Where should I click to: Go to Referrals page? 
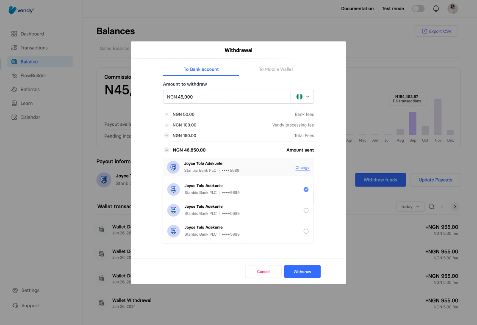[25, 89]
